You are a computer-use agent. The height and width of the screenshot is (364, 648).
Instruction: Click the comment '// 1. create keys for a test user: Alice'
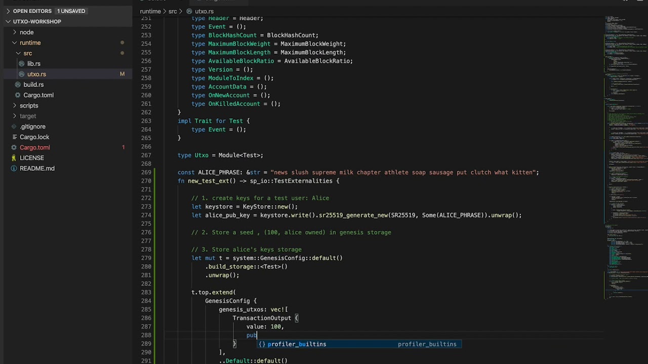click(x=260, y=198)
